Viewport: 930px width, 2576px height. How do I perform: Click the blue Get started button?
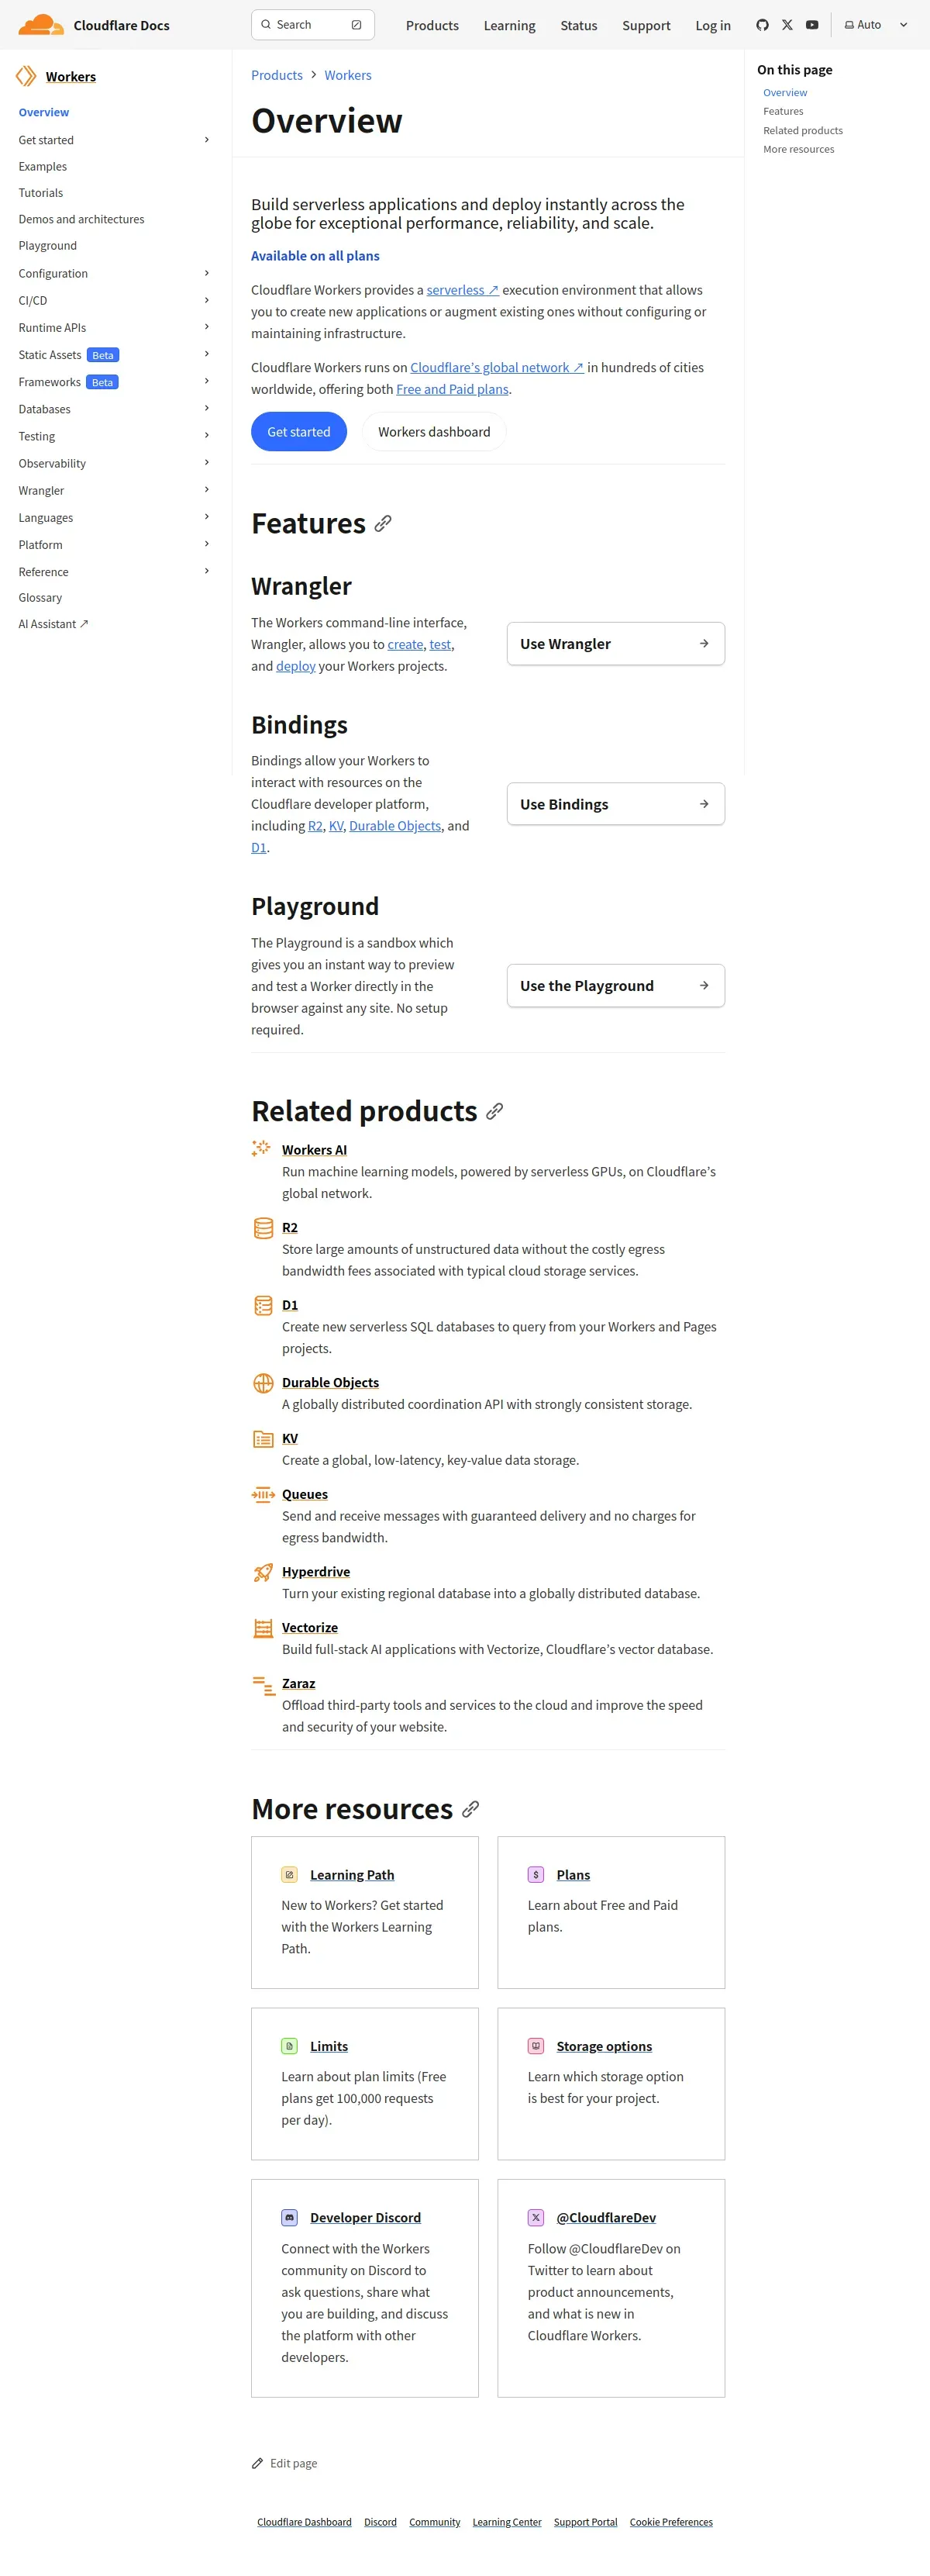tap(298, 432)
